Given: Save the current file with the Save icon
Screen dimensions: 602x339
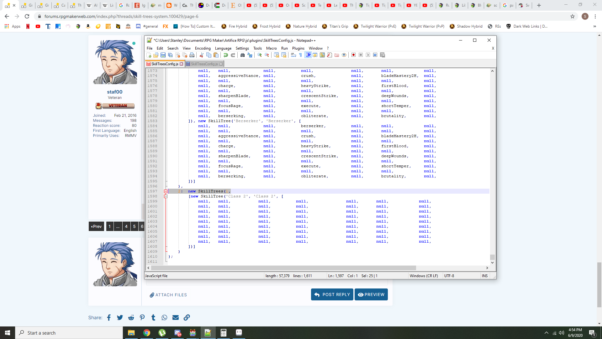Looking at the screenshot, I should (x=163, y=55).
